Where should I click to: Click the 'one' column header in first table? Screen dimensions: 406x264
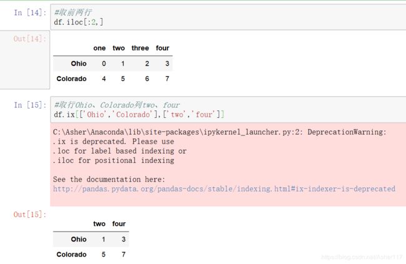[99, 48]
